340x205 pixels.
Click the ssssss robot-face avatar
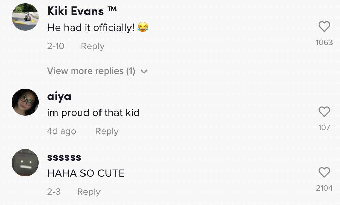(25, 163)
